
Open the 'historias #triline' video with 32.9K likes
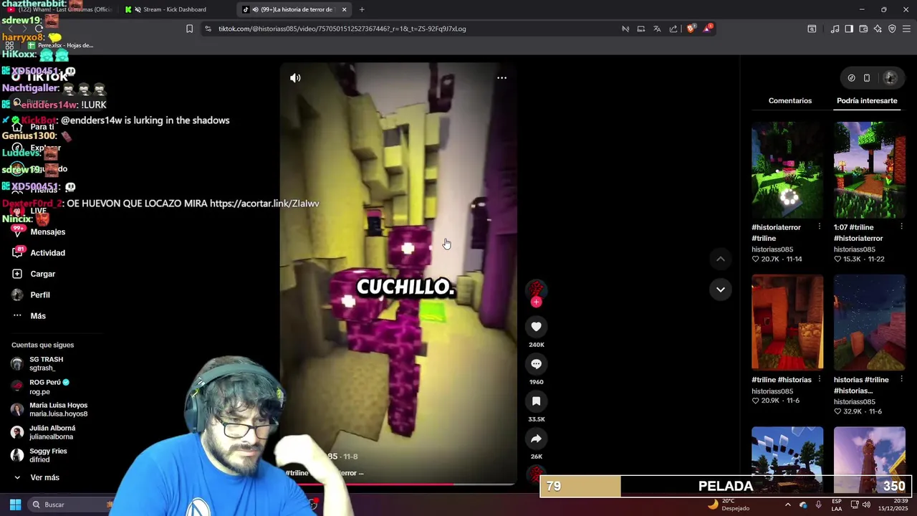(x=870, y=322)
